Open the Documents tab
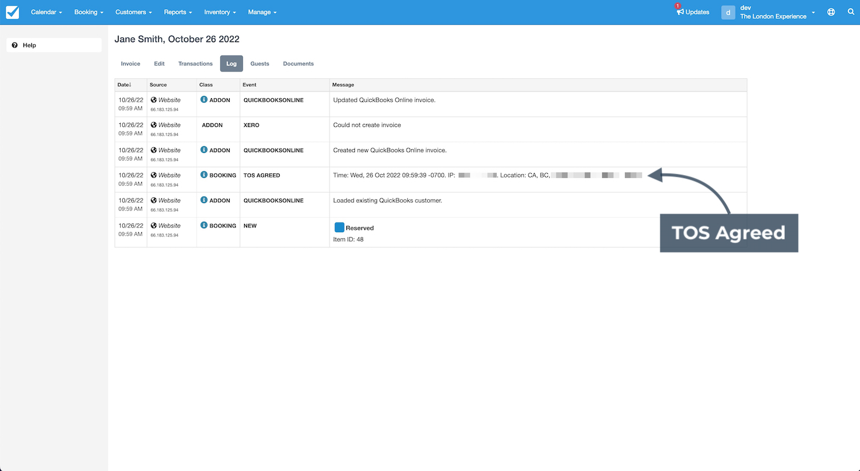Viewport: 860px width, 471px height. [x=298, y=64]
